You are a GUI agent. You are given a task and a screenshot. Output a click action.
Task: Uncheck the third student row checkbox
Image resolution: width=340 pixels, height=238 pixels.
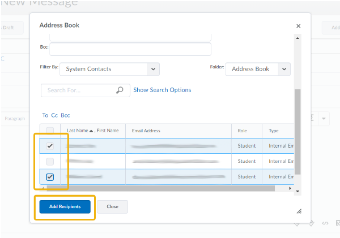50,177
